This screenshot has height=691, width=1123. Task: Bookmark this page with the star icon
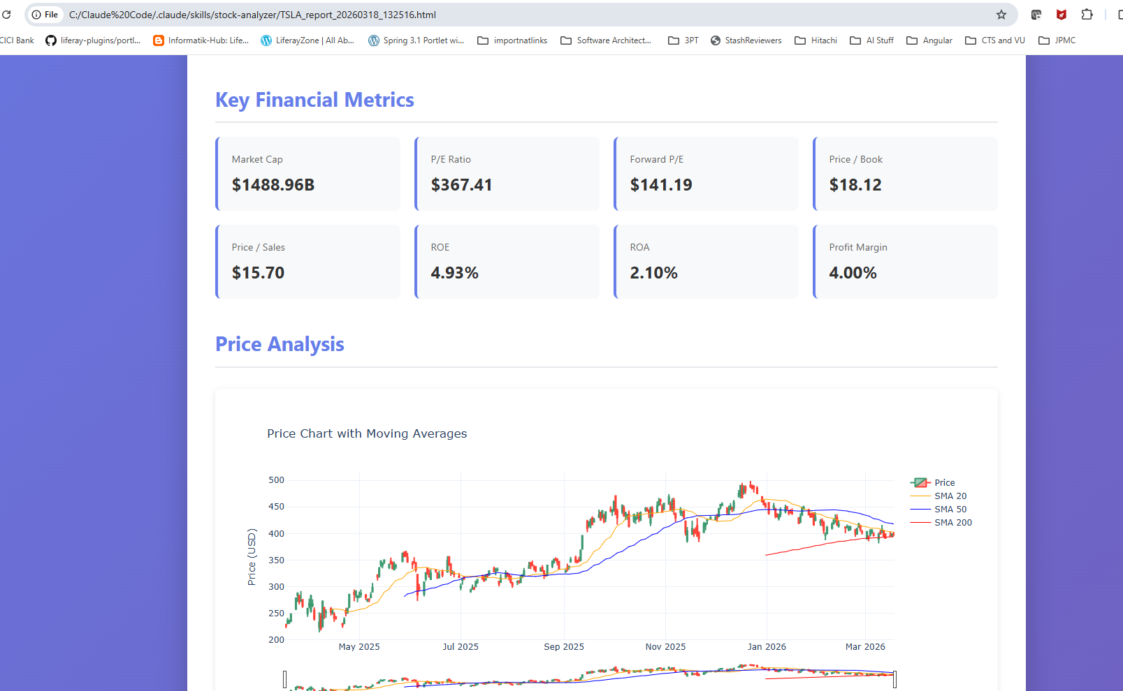tap(1001, 15)
